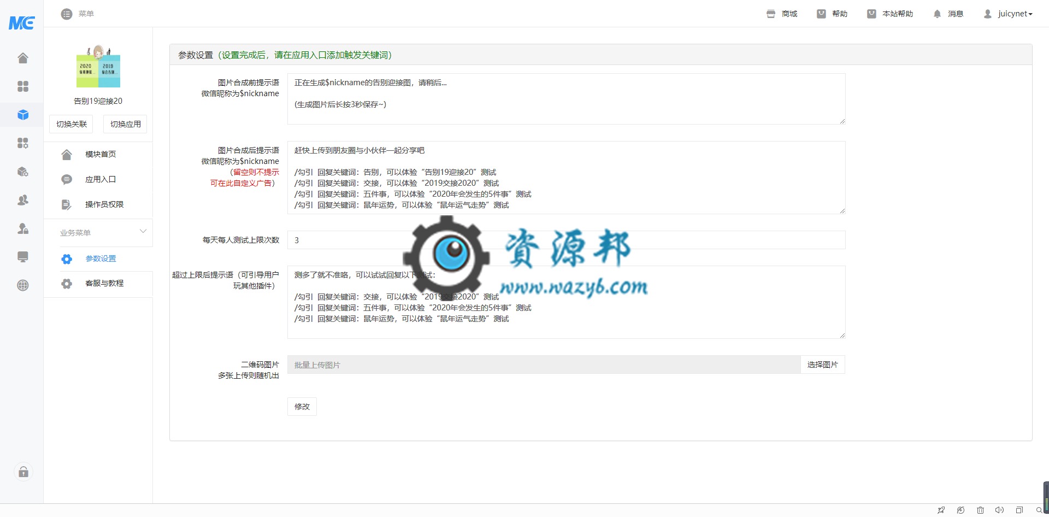This screenshot has width=1049, height=517.
Task: Open the user-with-lock icon in rail
Action: click(22, 228)
